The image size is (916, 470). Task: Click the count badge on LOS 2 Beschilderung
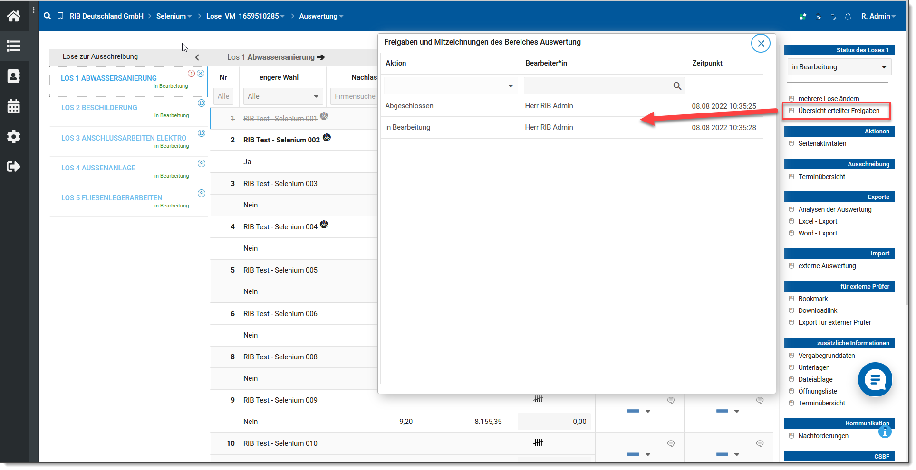(x=202, y=103)
